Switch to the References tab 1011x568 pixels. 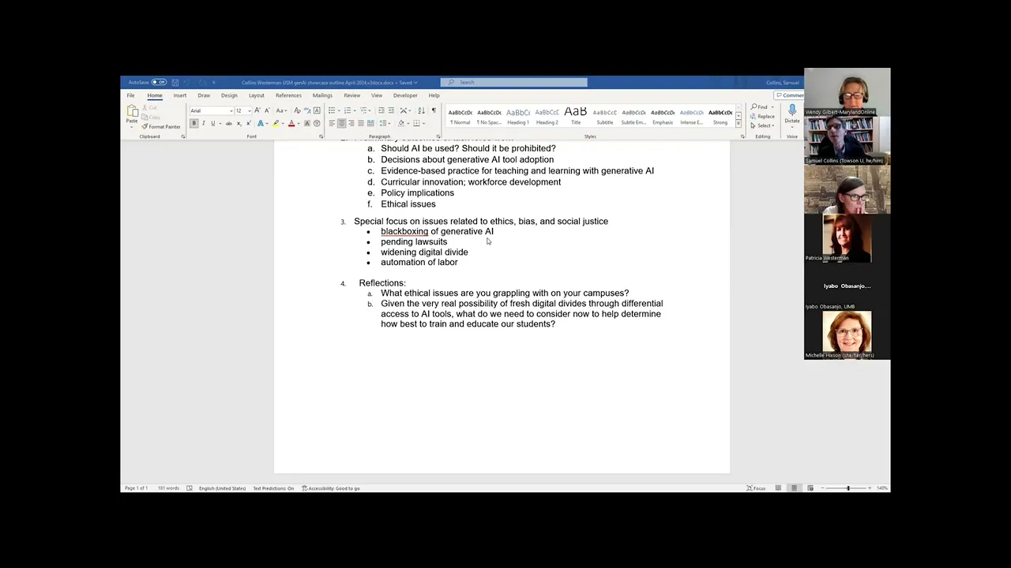pos(288,95)
